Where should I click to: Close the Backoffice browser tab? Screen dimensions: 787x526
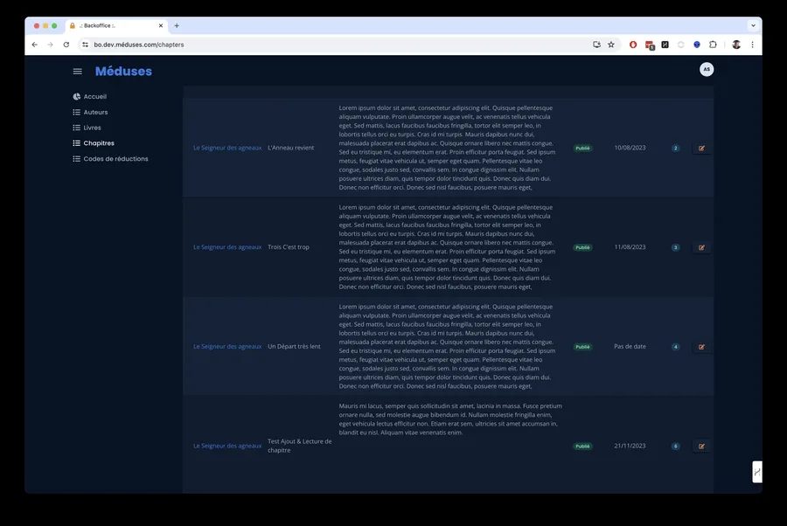(161, 25)
